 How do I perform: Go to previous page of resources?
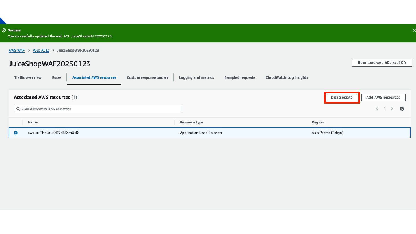click(x=377, y=109)
